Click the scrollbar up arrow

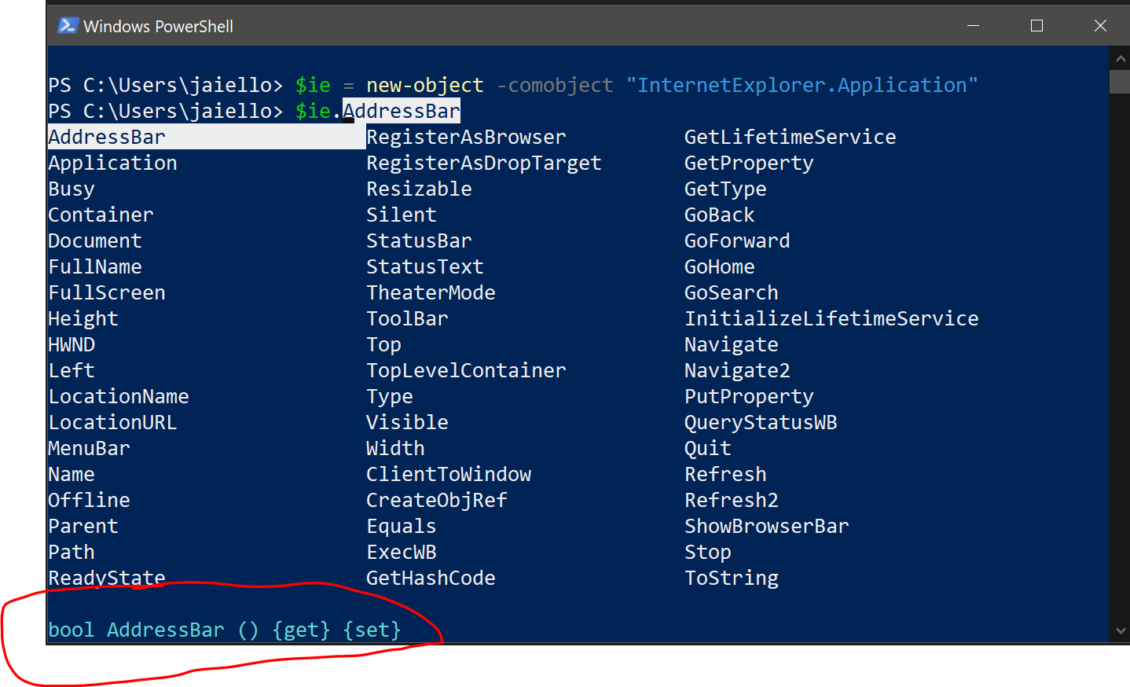coord(1119,57)
